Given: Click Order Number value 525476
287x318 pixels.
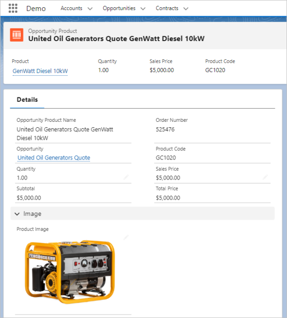Looking at the screenshot, I should pyautogui.click(x=165, y=129).
